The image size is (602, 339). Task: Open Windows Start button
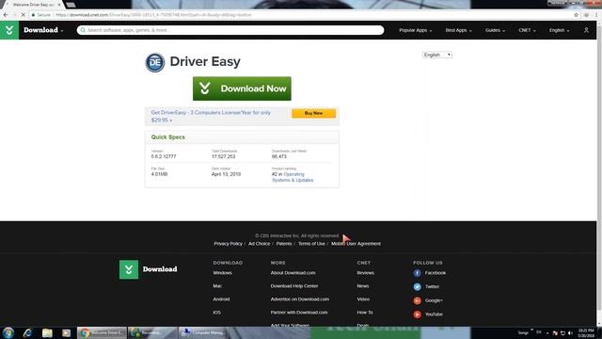pos(8,332)
